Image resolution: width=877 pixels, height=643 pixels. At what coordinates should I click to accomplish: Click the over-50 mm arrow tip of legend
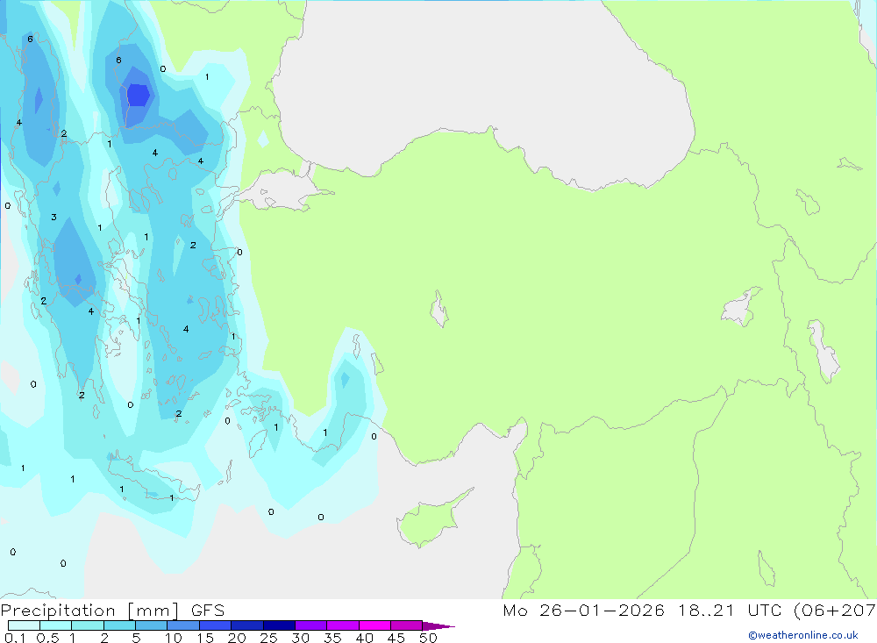coord(438,626)
